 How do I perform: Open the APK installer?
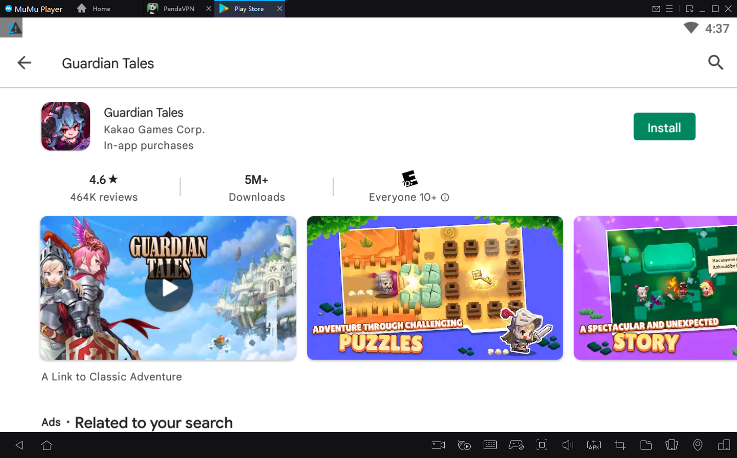pyautogui.click(x=594, y=445)
